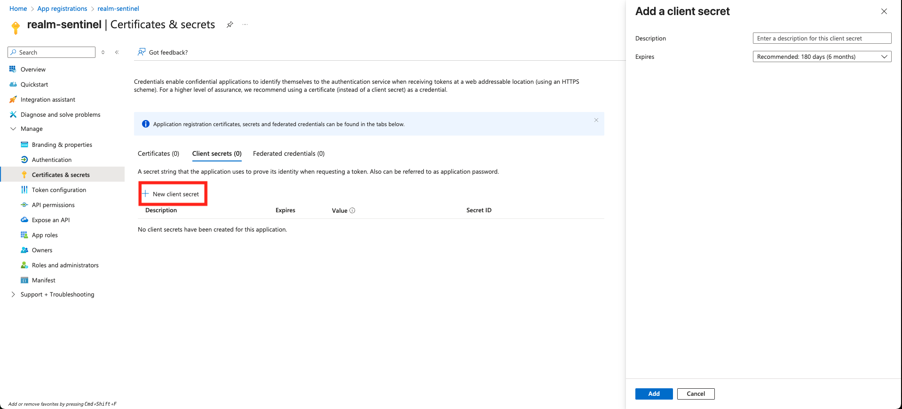The width and height of the screenshot is (902, 409).
Task: Collapse the left navigation menu
Action: click(117, 52)
